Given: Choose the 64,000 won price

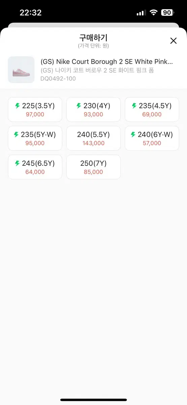Looking at the screenshot, I should point(35,172).
